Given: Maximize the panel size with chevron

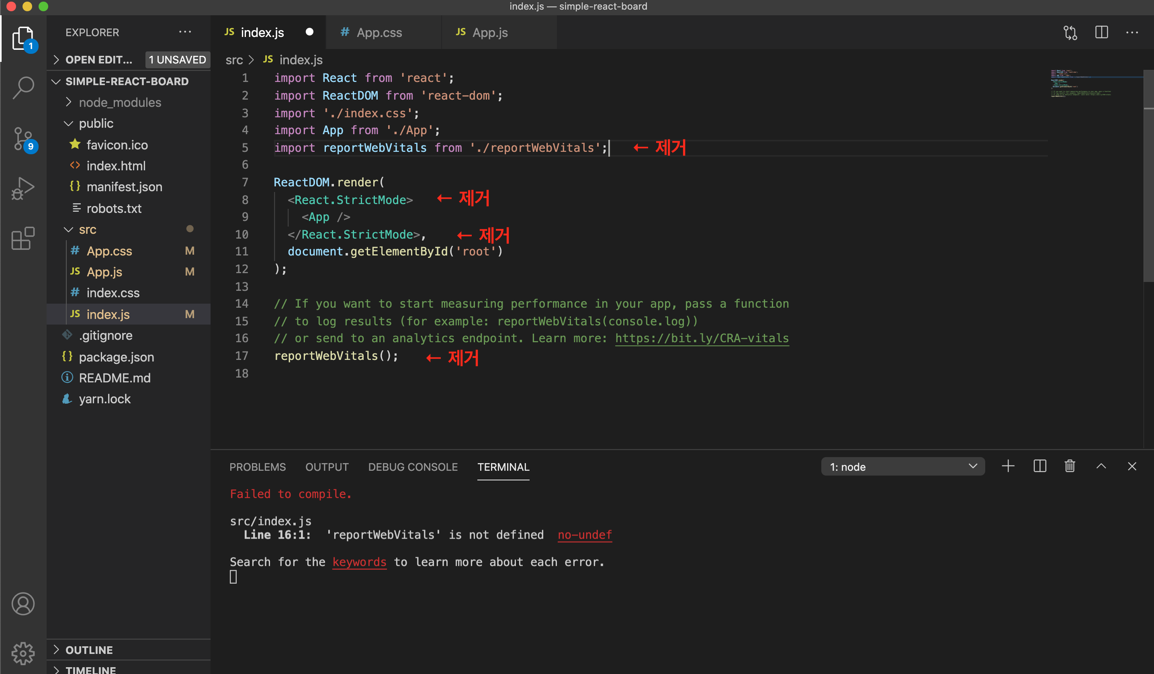Looking at the screenshot, I should [x=1101, y=467].
